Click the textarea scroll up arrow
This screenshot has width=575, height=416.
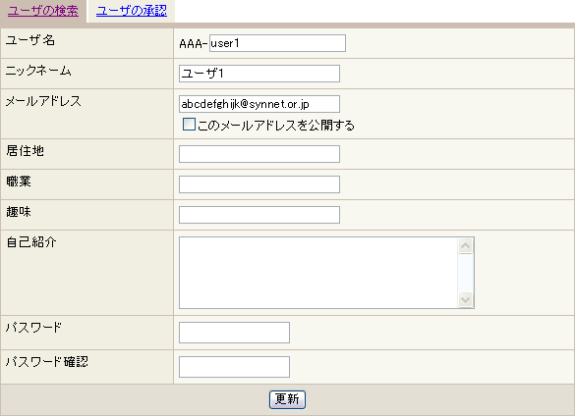465,245
